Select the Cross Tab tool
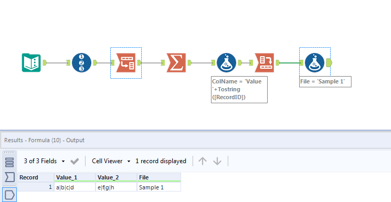The width and height of the screenshot is (391, 202). click(265, 62)
